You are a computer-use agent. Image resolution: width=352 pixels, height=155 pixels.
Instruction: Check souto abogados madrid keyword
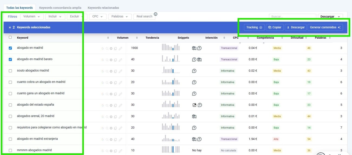(x=10, y=71)
